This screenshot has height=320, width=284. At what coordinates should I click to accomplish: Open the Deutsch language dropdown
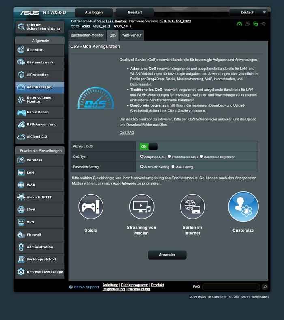pyautogui.click(x=248, y=13)
